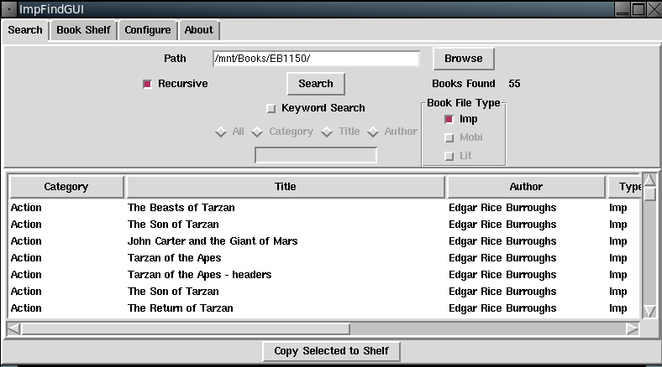The image size is (662, 367).
Task: Toggle the Imp file type checkbox
Action: click(449, 120)
